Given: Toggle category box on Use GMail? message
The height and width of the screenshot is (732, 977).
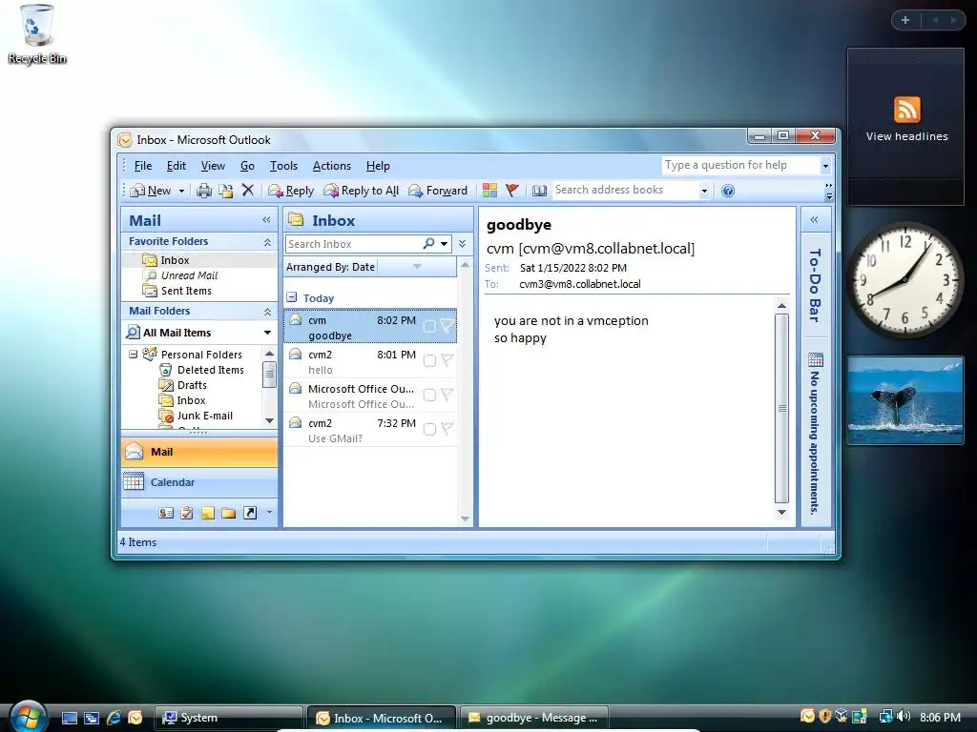Looking at the screenshot, I should coord(429,429).
